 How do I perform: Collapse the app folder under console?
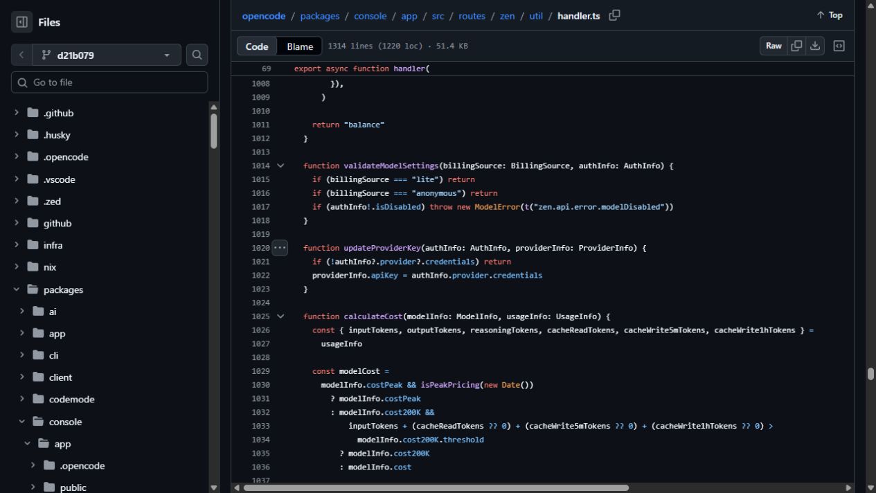28,444
